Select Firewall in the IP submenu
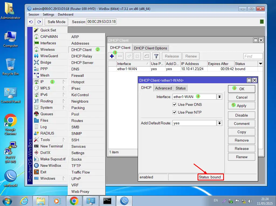 point(78,75)
